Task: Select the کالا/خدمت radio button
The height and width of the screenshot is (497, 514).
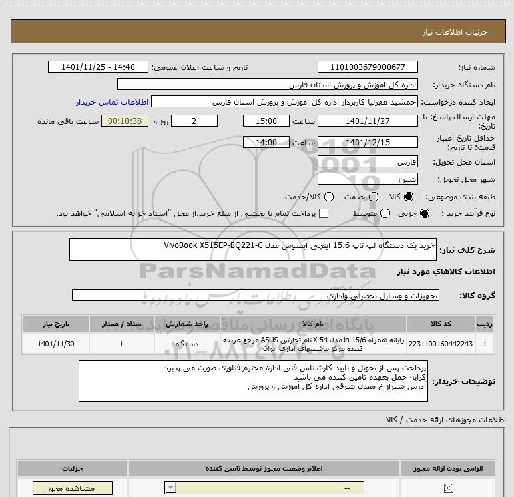Action: tap(329, 197)
